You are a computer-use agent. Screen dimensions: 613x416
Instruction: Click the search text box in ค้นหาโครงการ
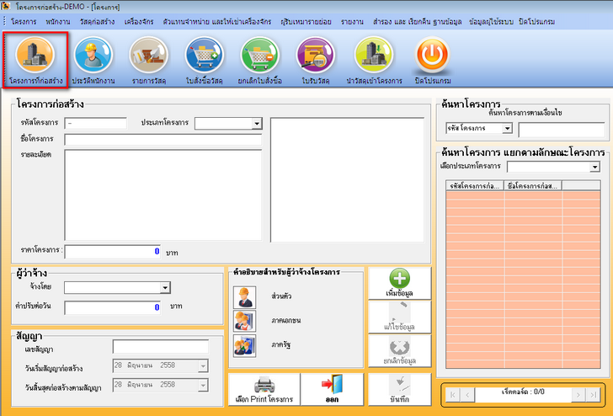(562, 131)
